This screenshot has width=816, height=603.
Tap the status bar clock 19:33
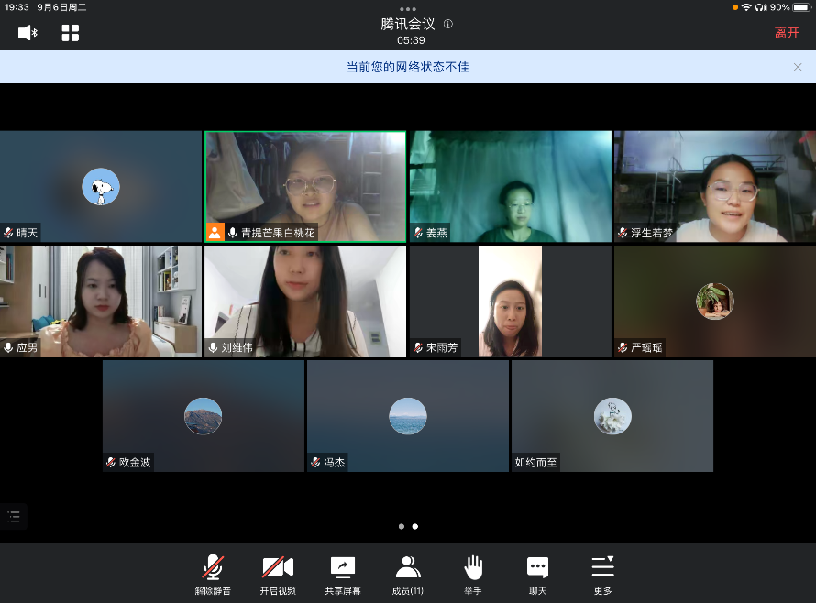pyautogui.click(x=17, y=7)
